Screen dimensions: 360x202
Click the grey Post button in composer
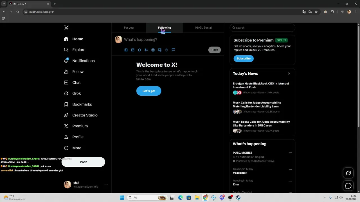click(x=215, y=50)
